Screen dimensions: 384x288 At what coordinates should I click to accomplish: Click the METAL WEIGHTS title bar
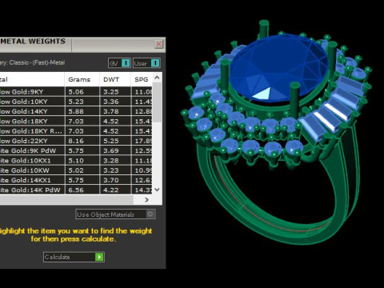pos(82,44)
